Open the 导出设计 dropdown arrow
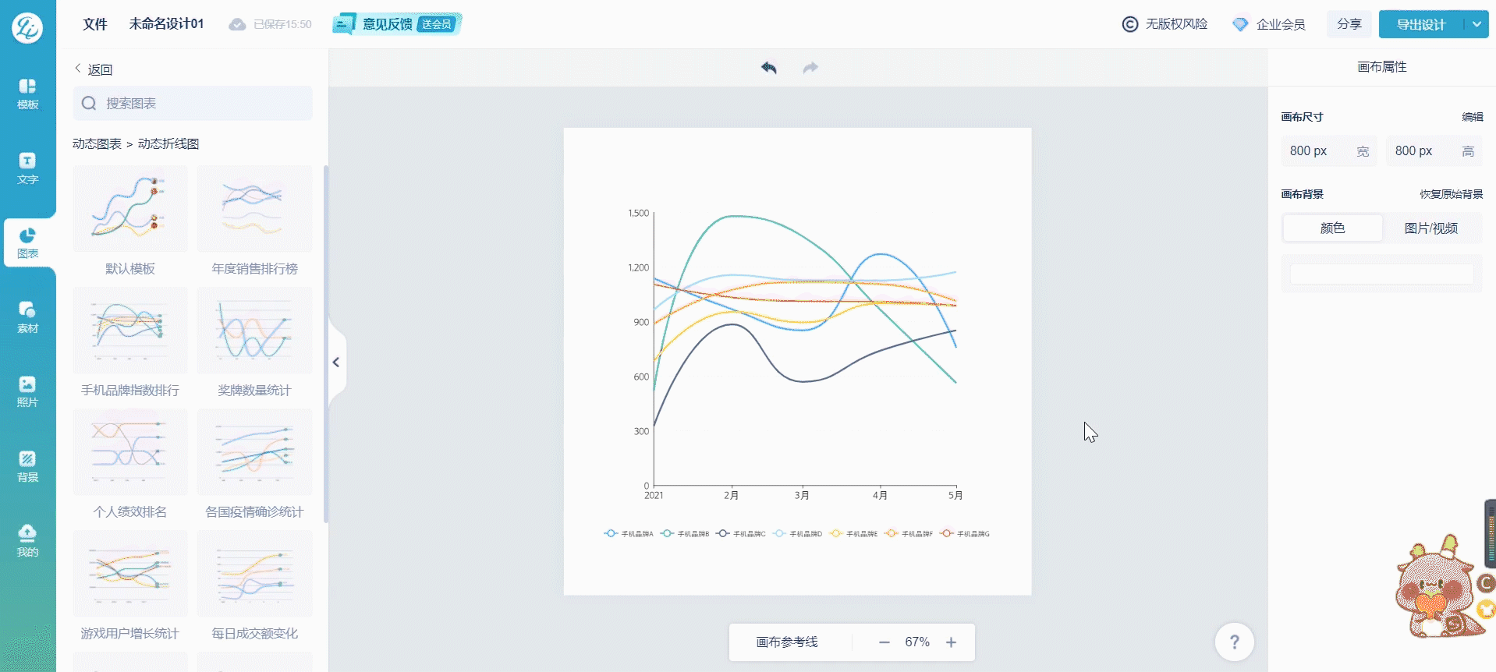Image resolution: width=1496 pixels, height=672 pixels. pyautogui.click(x=1477, y=24)
